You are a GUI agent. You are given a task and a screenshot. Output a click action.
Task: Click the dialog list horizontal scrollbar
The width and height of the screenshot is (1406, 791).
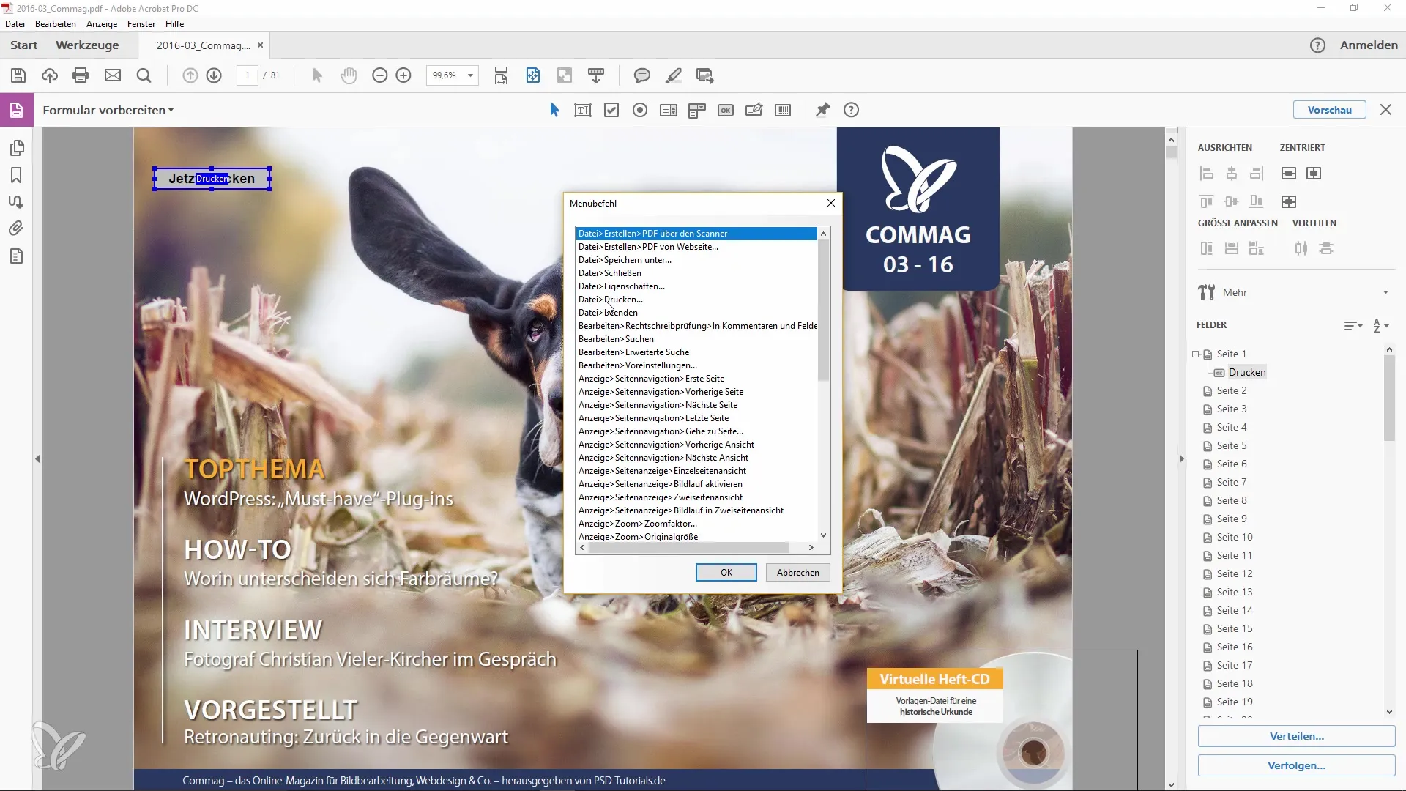pos(688,548)
